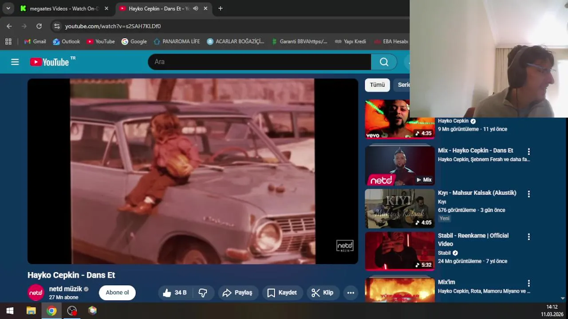This screenshot has width=568, height=319.
Task: Save the video with Kaydet
Action: pyautogui.click(x=282, y=292)
